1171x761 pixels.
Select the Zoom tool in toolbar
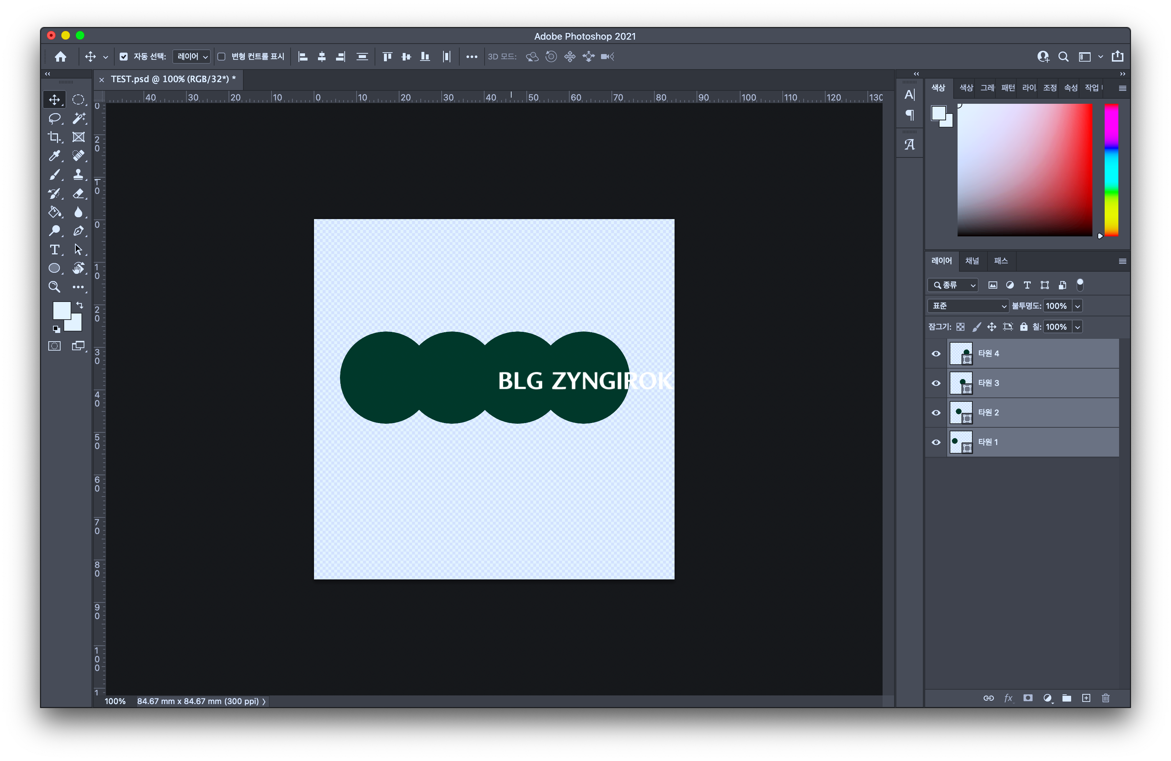[54, 287]
